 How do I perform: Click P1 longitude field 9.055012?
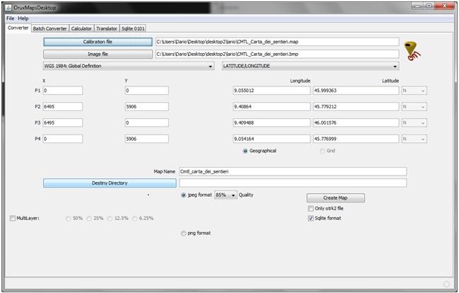pos(272,91)
